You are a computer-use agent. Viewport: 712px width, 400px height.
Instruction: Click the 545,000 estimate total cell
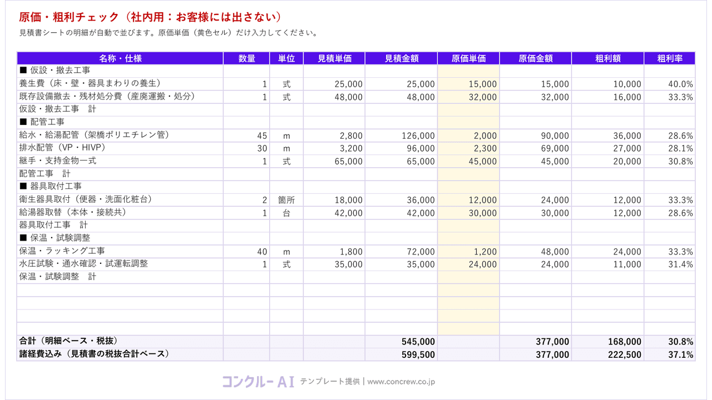point(401,342)
